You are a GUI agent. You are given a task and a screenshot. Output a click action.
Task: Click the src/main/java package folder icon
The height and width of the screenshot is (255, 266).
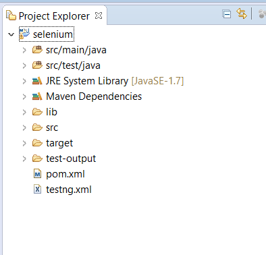[37, 49]
